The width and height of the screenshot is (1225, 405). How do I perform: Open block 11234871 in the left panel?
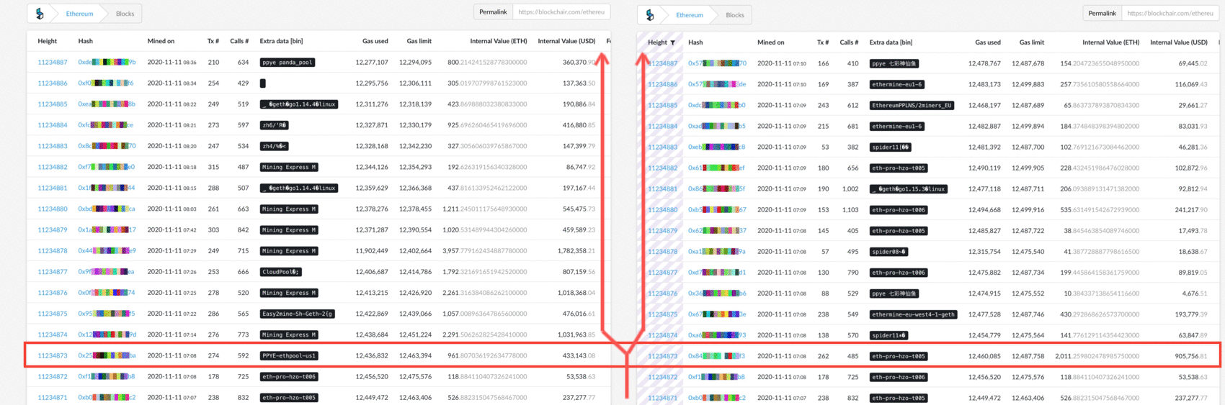pos(53,398)
